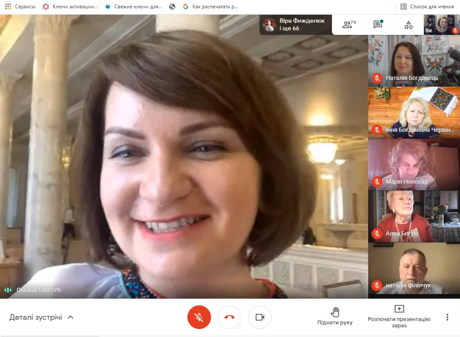Open the participants list icon

click(348, 25)
